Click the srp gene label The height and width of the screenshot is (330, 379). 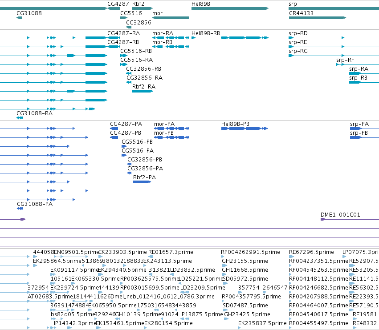pyautogui.click(x=293, y=4)
